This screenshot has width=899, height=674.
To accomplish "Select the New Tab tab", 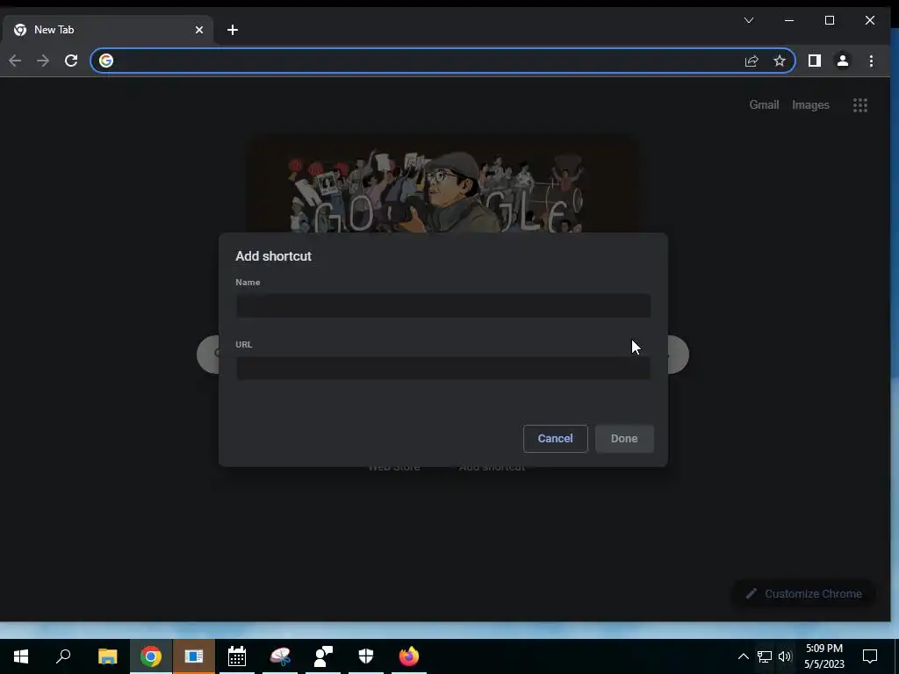I will [107, 30].
